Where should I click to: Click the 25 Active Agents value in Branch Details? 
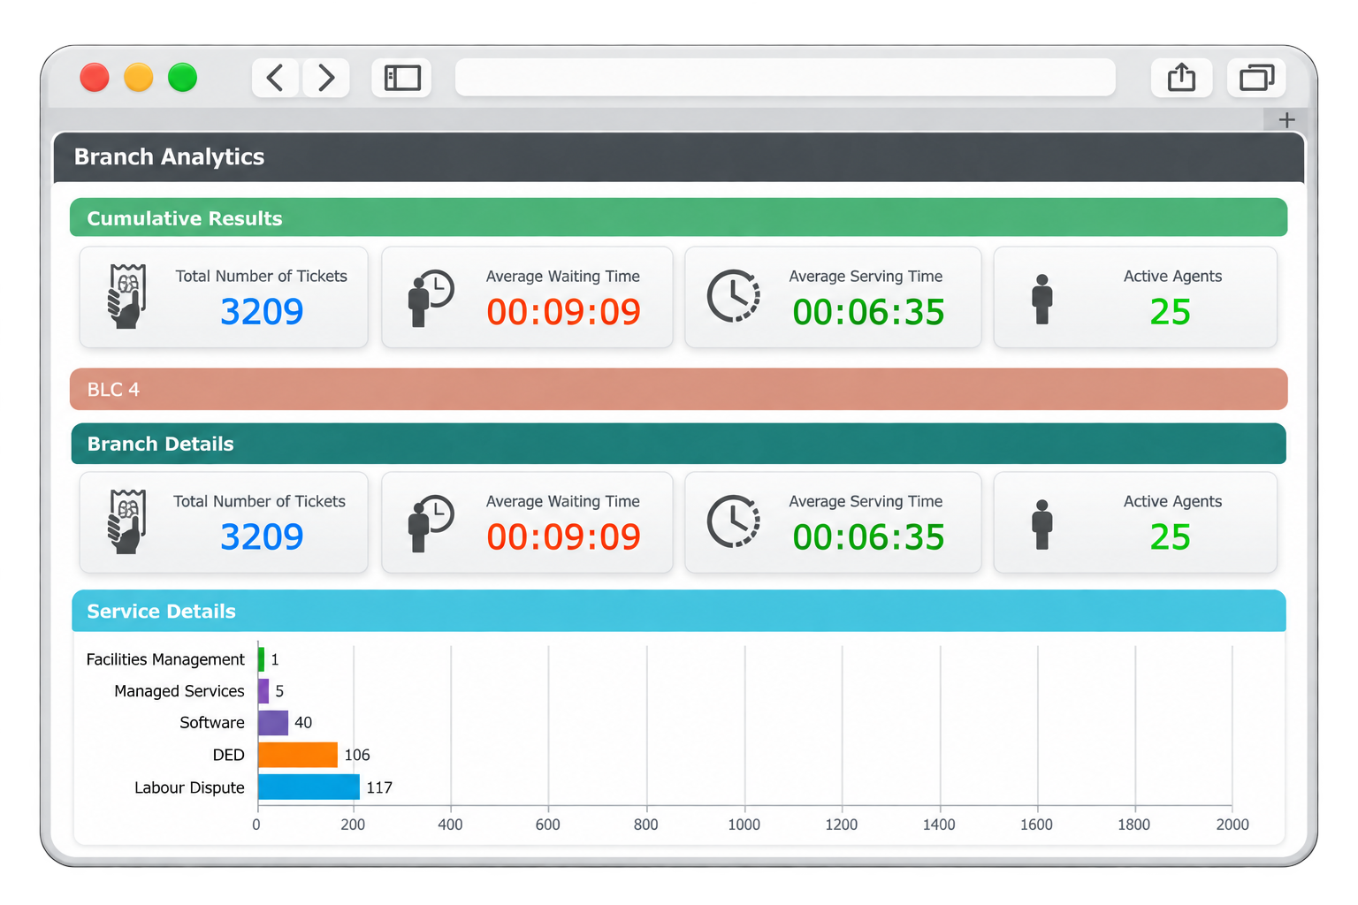click(1171, 537)
